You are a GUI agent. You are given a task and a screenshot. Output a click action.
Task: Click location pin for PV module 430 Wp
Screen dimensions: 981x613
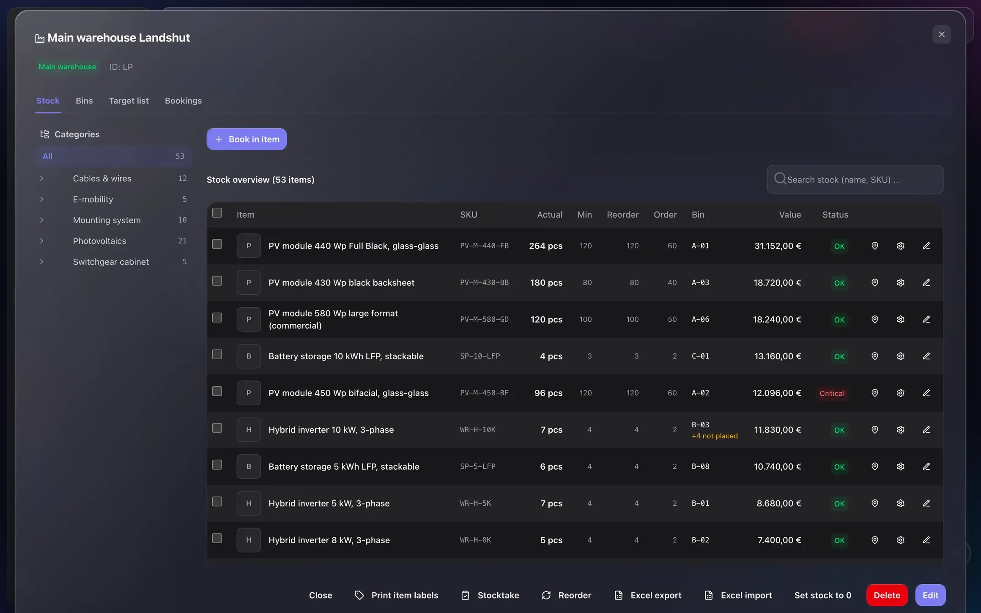point(875,282)
